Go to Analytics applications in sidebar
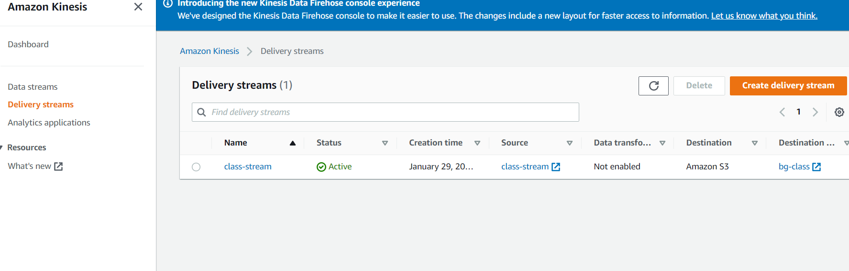 [x=49, y=123]
